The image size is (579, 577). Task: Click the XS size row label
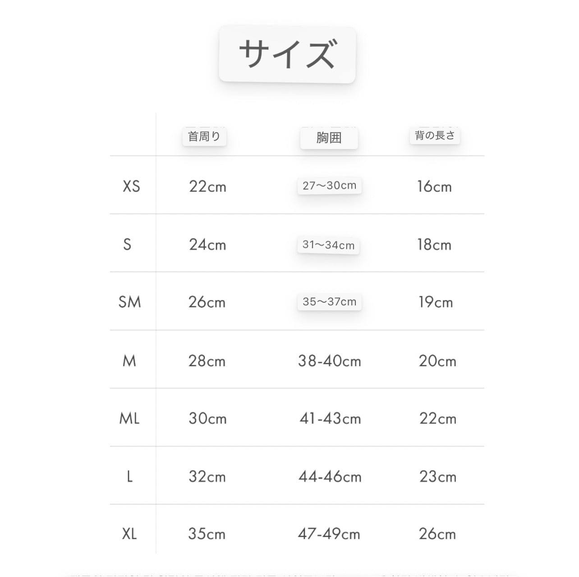click(131, 186)
